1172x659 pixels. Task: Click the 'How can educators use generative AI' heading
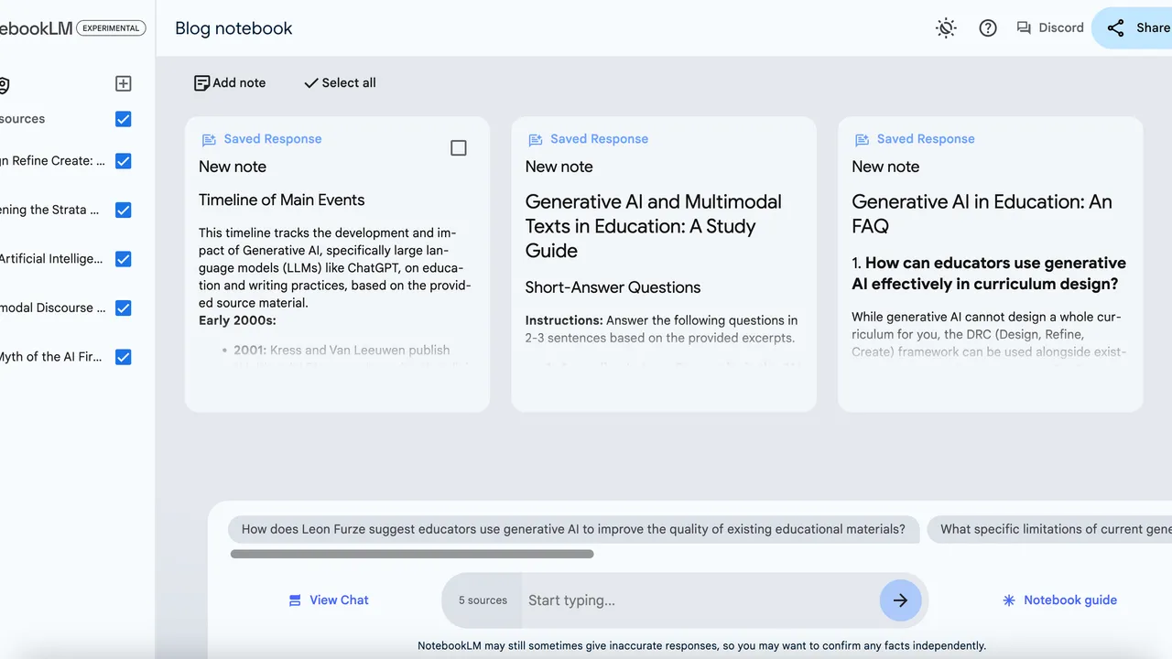989,273
